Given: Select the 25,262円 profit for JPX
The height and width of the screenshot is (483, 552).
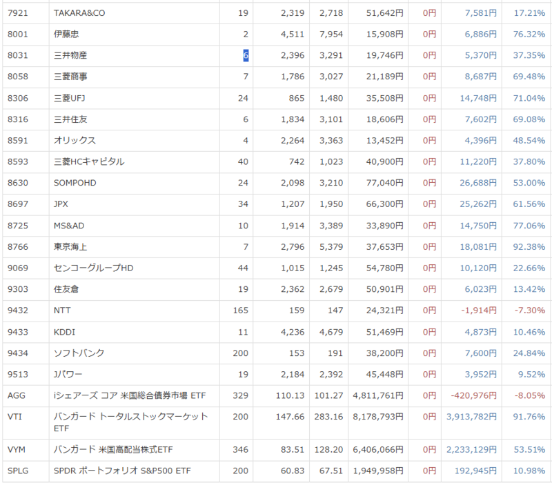Looking at the screenshot, I should (x=478, y=204).
